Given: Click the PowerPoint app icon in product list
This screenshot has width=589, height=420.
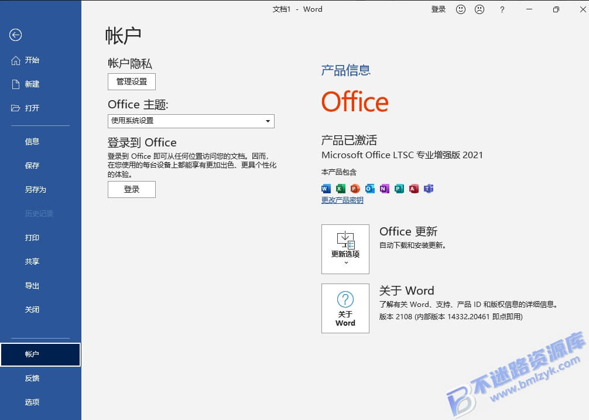Looking at the screenshot, I should tap(355, 189).
